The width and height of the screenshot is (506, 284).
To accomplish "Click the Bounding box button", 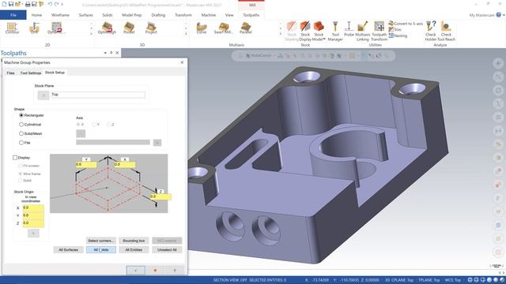I will click(134, 241).
